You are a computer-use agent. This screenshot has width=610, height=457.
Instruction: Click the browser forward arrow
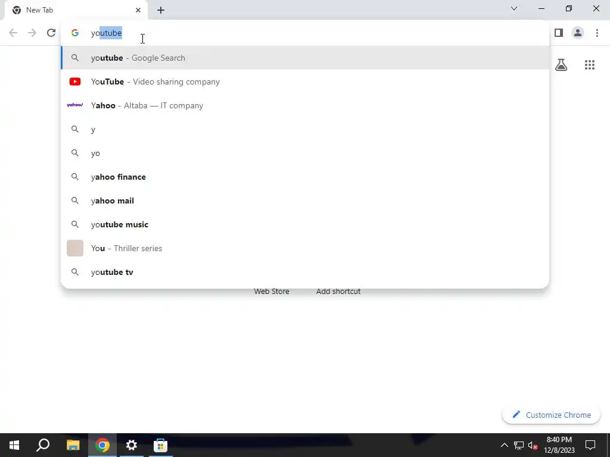32,33
